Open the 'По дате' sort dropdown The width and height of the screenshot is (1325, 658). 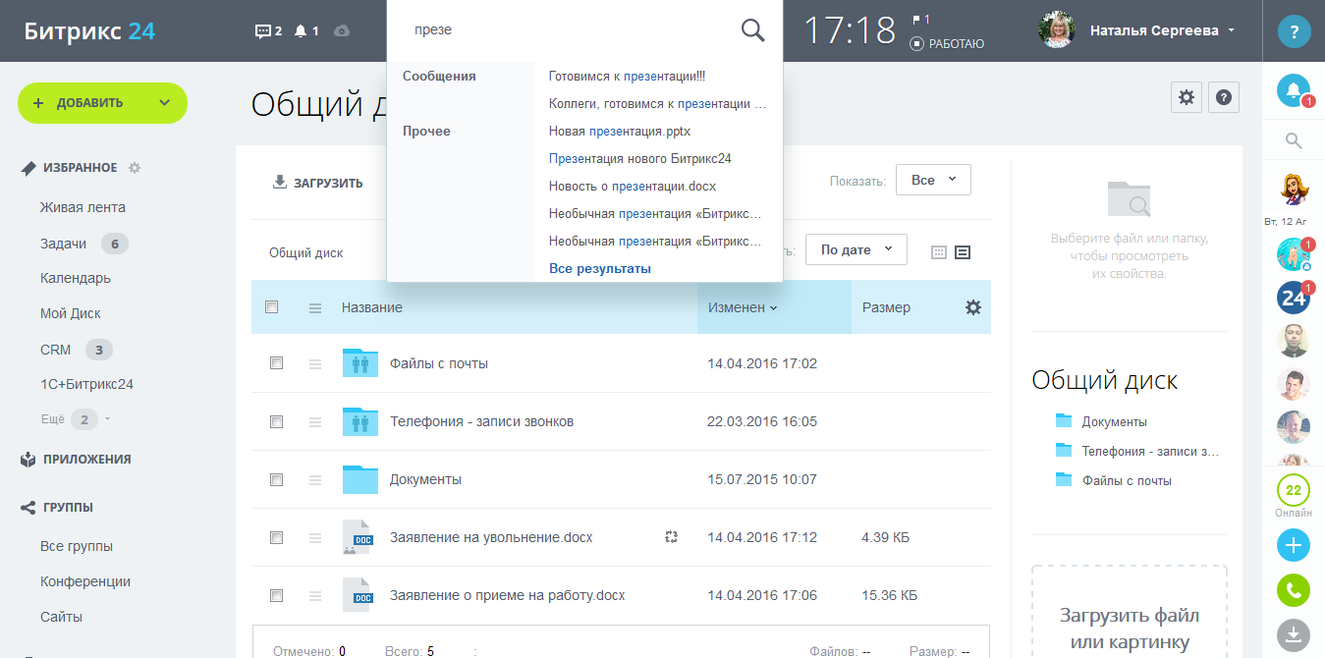856,249
